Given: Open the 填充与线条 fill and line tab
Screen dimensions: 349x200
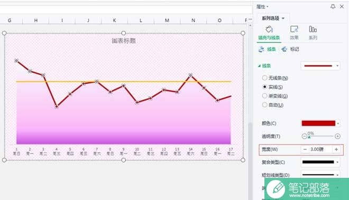Looking at the screenshot, I should coord(269,33).
